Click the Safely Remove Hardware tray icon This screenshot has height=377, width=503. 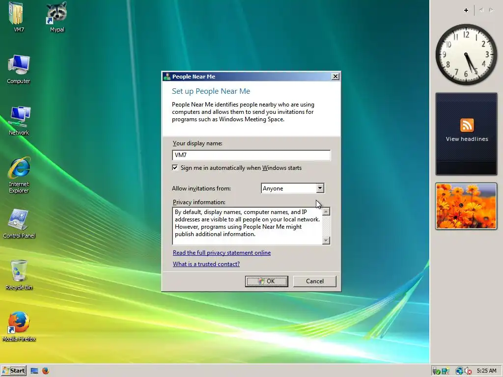click(436, 371)
